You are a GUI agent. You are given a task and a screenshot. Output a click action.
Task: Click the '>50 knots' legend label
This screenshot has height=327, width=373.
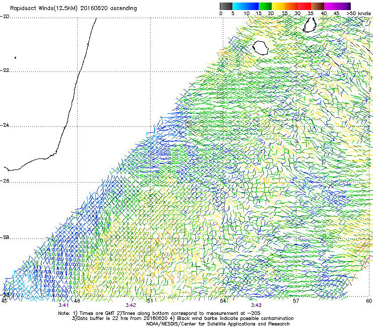pyautogui.click(x=358, y=14)
